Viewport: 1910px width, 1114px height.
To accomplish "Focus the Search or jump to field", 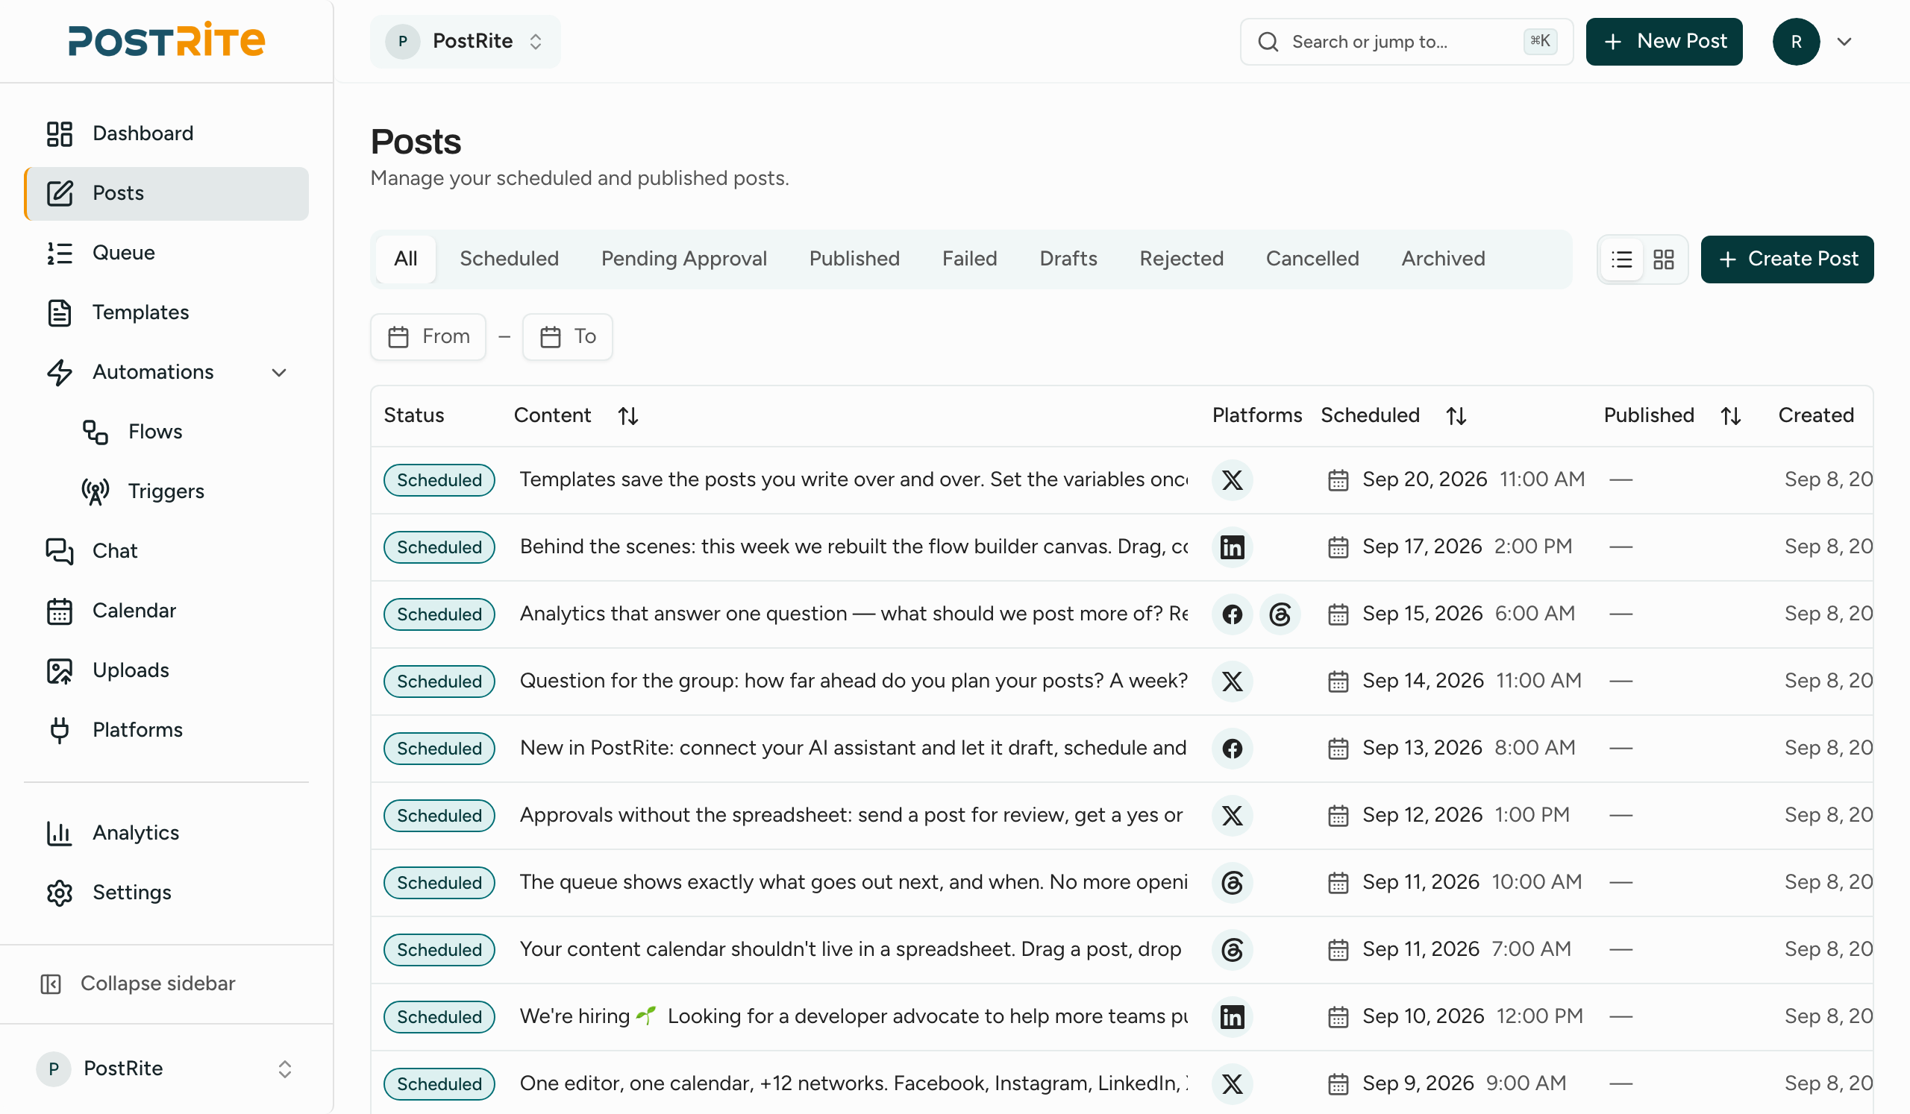I will pyautogui.click(x=1406, y=41).
